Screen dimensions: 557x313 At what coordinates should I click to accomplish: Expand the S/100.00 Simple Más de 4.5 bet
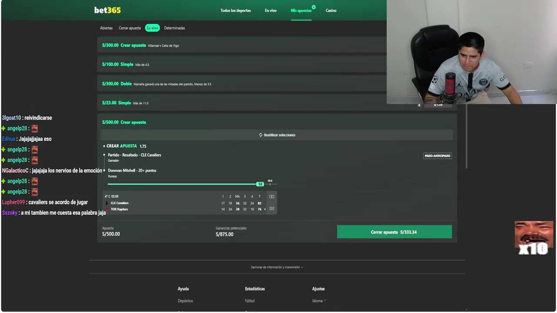pyautogui.click(x=242, y=64)
